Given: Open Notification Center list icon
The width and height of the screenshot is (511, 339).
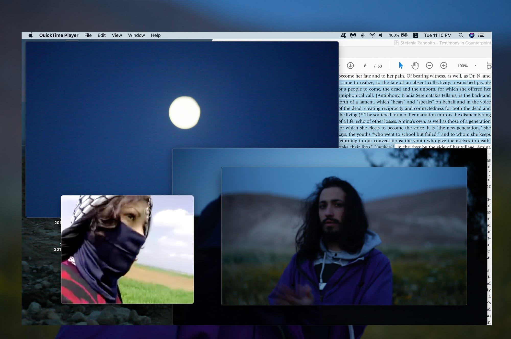Looking at the screenshot, I should coord(481,35).
